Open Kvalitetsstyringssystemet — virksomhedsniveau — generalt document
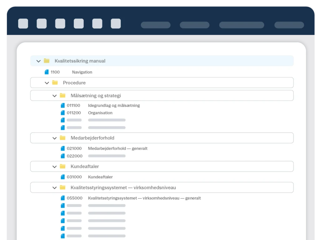 click(x=144, y=198)
